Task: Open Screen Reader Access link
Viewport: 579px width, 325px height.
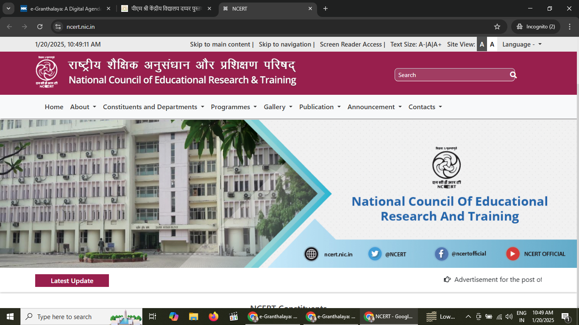Action: (351, 44)
